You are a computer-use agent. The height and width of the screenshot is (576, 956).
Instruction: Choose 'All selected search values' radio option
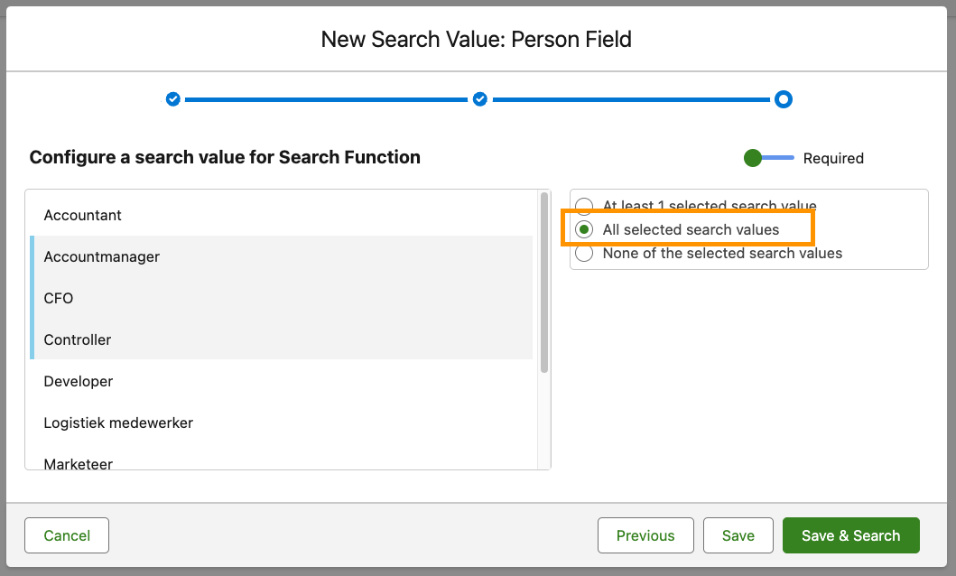tap(585, 229)
